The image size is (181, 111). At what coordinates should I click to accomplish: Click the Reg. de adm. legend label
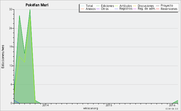point(147,9)
